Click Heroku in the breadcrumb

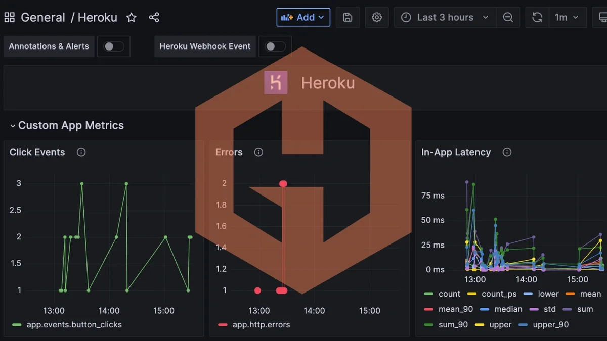[x=98, y=17]
